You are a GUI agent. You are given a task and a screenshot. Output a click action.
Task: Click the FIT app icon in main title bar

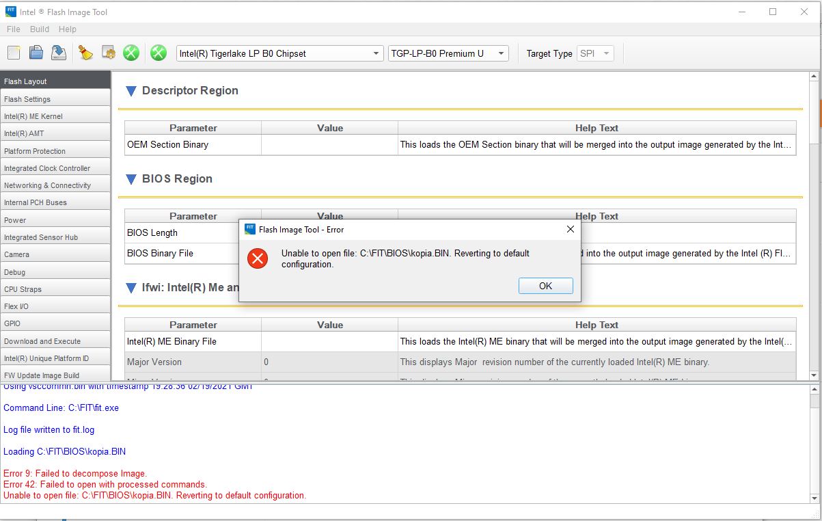11,12
